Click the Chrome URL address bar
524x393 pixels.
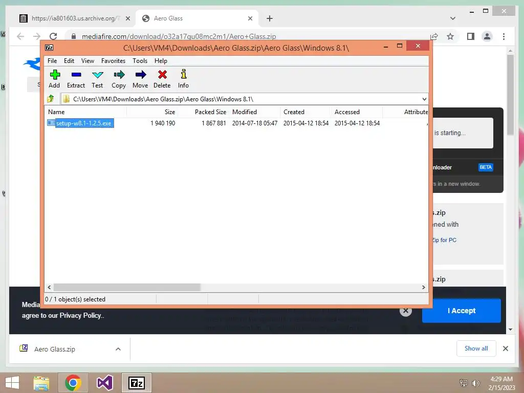(x=247, y=36)
